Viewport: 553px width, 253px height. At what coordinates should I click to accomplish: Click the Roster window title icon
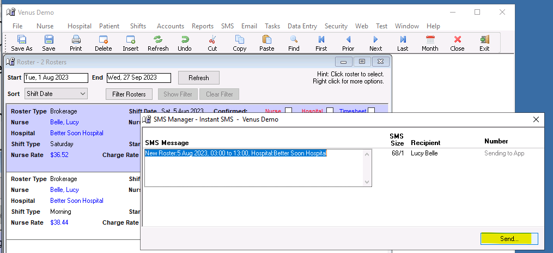tap(10, 62)
